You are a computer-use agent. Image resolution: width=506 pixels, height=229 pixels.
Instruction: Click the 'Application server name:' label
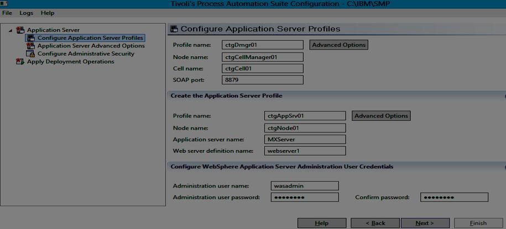click(x=208, y=140)
